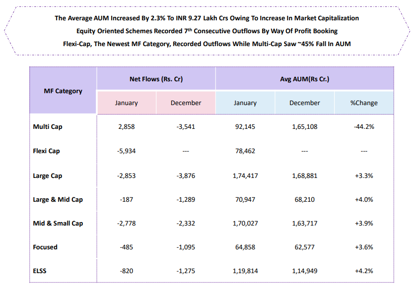Select Mid & Small Cap AUM 1,70,027
417x288 pixels.
(245, 224)
